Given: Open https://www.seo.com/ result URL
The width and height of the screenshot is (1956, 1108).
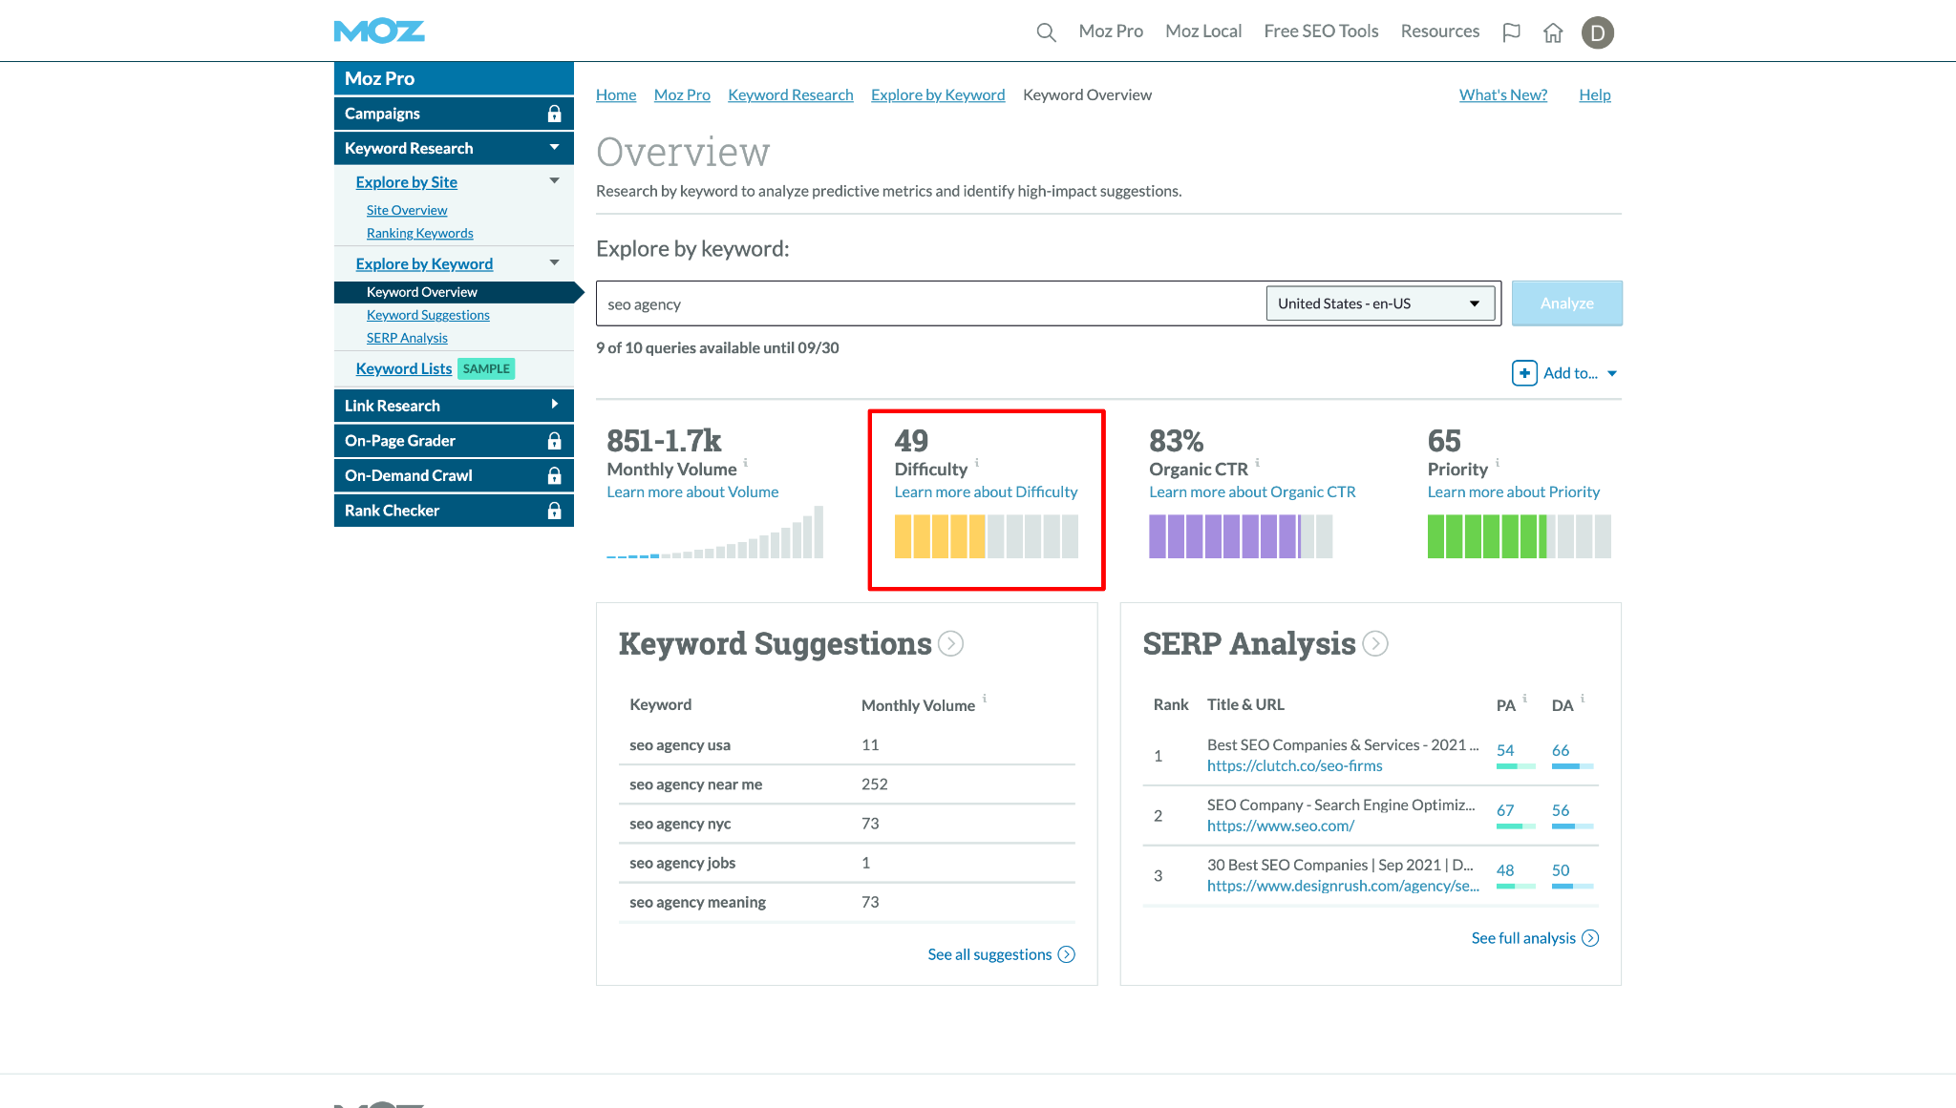Looking at the screenshot, I should [1280, 826].
